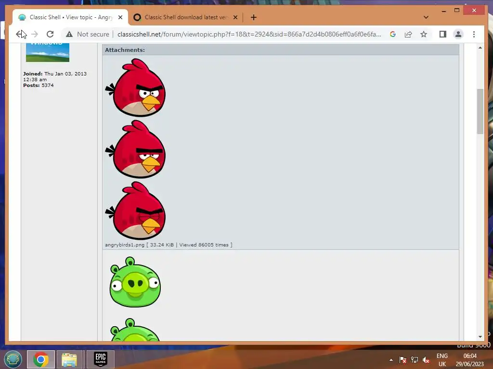Click the page scrollbar up arrow
Image resolution: width=493 pixels, height=369 pixels.
[x=480, y=48]
